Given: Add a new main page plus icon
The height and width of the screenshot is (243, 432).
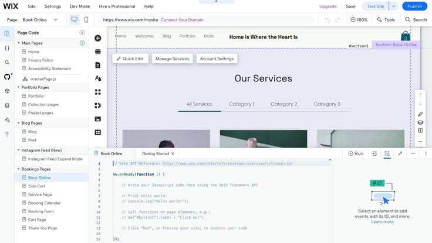Looking at the screenshot, I should click(82, 43).
